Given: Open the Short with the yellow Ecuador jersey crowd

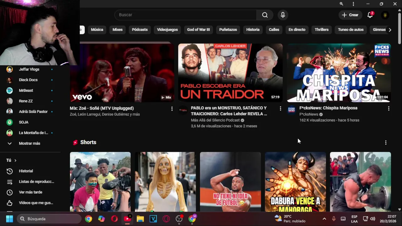Looking at the screenshot, I should pyautogui.click(x=100, y=182).
